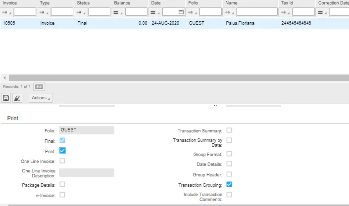Viewport: 349px width, 206px height.
Task: Click the Status filter input field
Action: pos(100,12)
